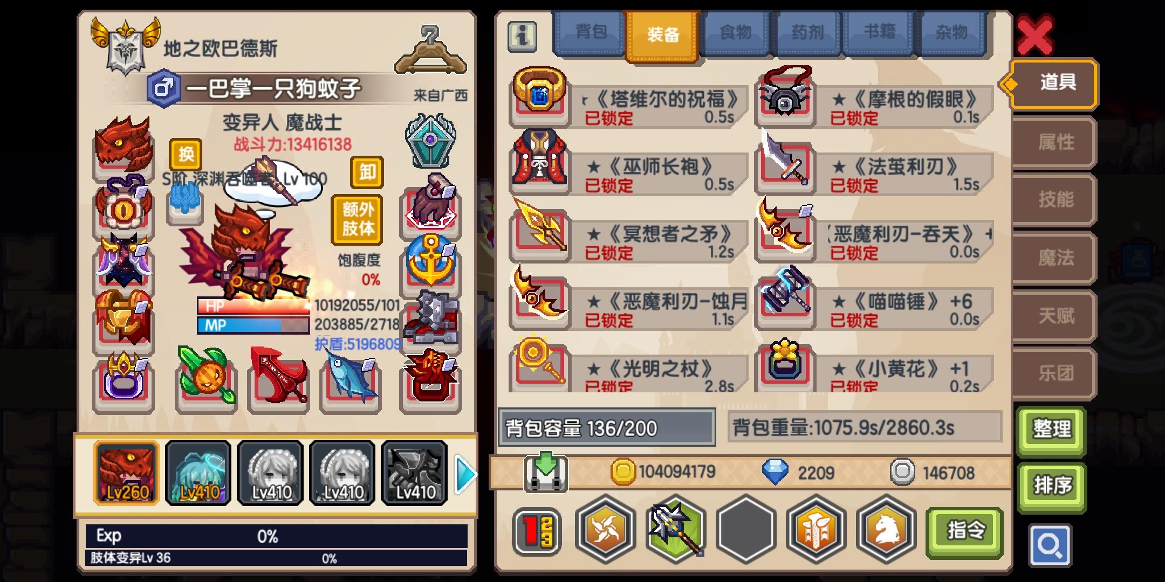The image size is (1165, 582).
Task: Click the 排序 sort button
Action: 1051,486
